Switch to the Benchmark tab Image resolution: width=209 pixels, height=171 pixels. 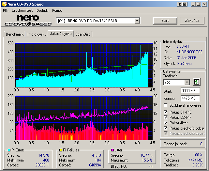point(15,34)
